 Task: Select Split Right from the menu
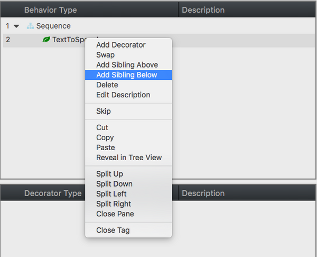[114, 204]
